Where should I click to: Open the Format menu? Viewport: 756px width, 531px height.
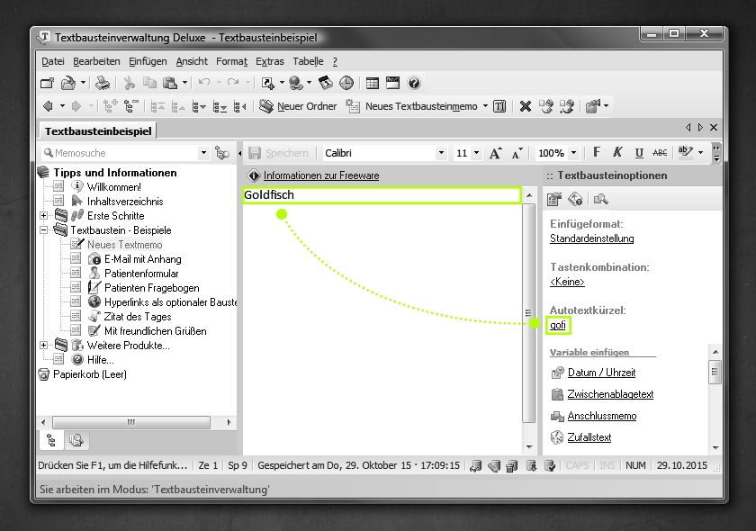231,61
